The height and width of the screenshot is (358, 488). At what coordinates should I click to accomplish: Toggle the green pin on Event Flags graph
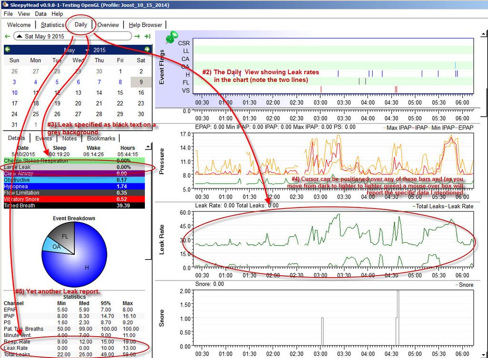click(x=171, y=37)
